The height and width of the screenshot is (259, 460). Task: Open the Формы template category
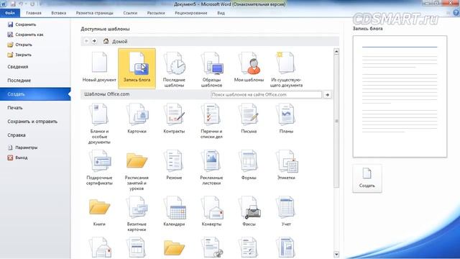[x=249, y=165]
